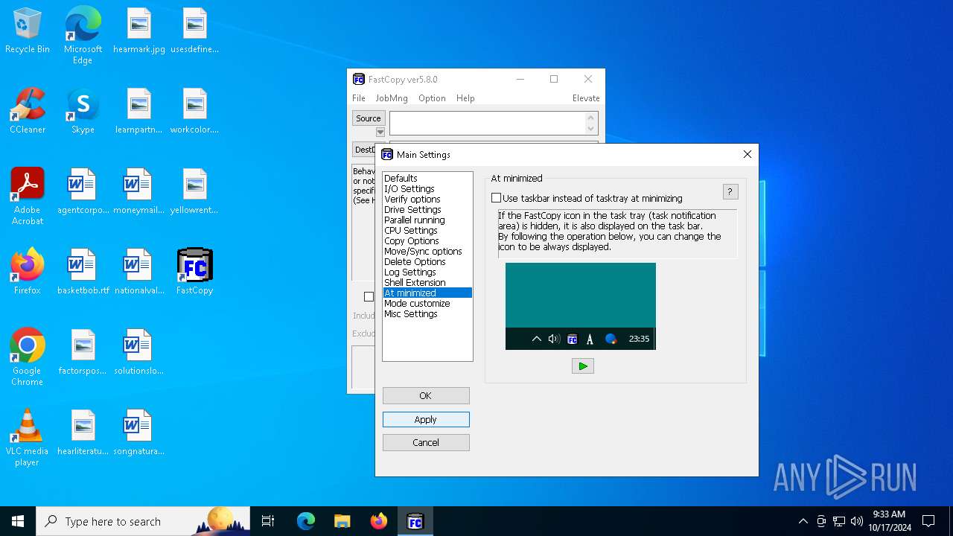Viewport: 953px width, 536px height.
Task: Click the OK button in Main Settings
Action: [x=426, y=395]
